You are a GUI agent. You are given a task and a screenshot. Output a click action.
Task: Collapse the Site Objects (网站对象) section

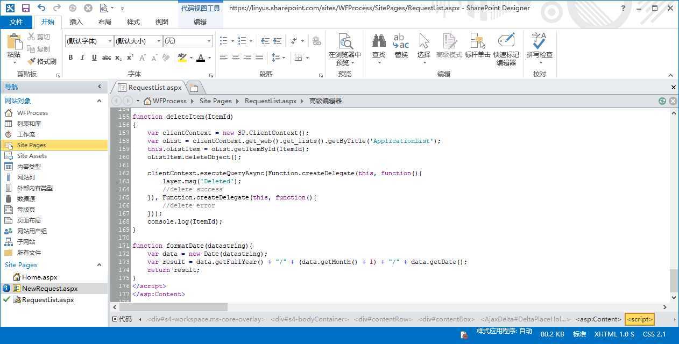click(99, 101)
